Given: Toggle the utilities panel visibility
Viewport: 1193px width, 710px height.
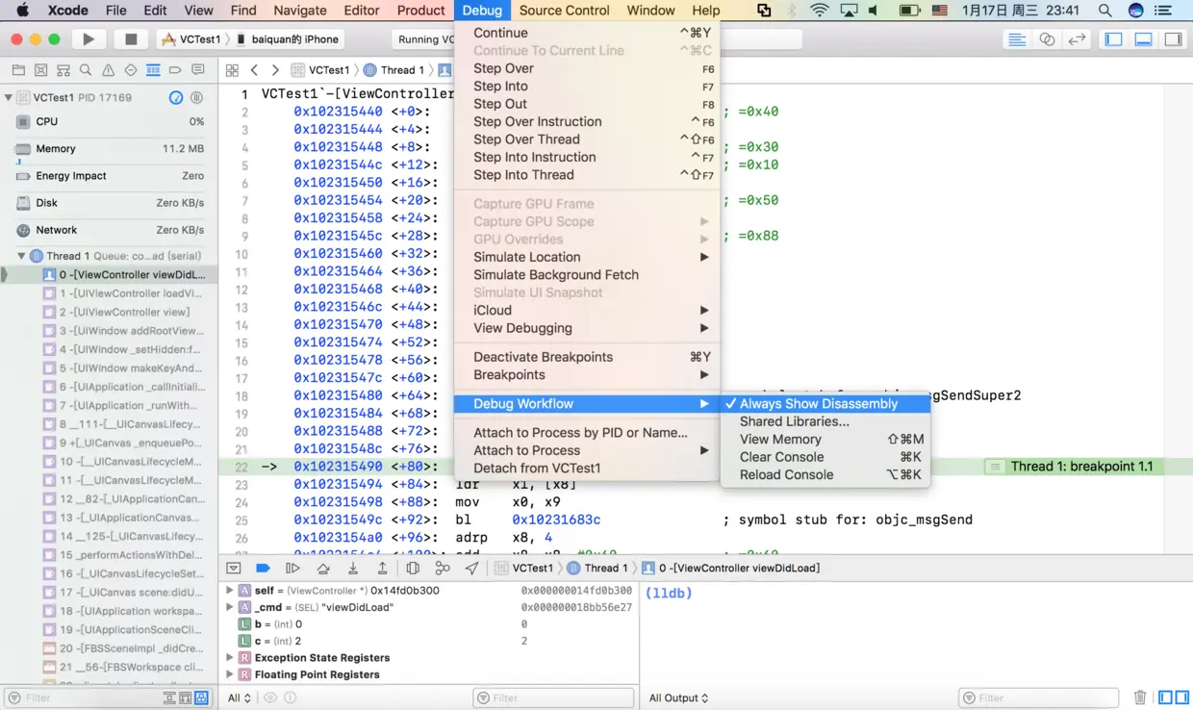Looking at the screenshot, I should tap(1174, 39).
